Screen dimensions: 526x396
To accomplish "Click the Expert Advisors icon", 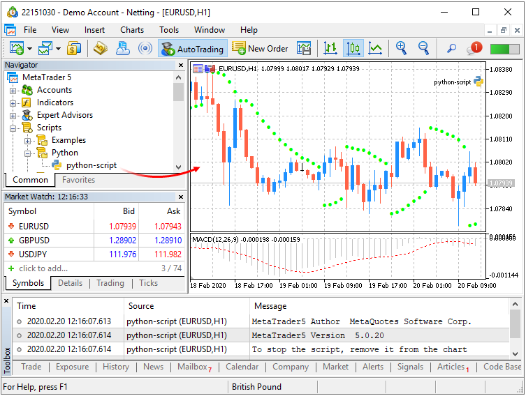I will (27, 115).
